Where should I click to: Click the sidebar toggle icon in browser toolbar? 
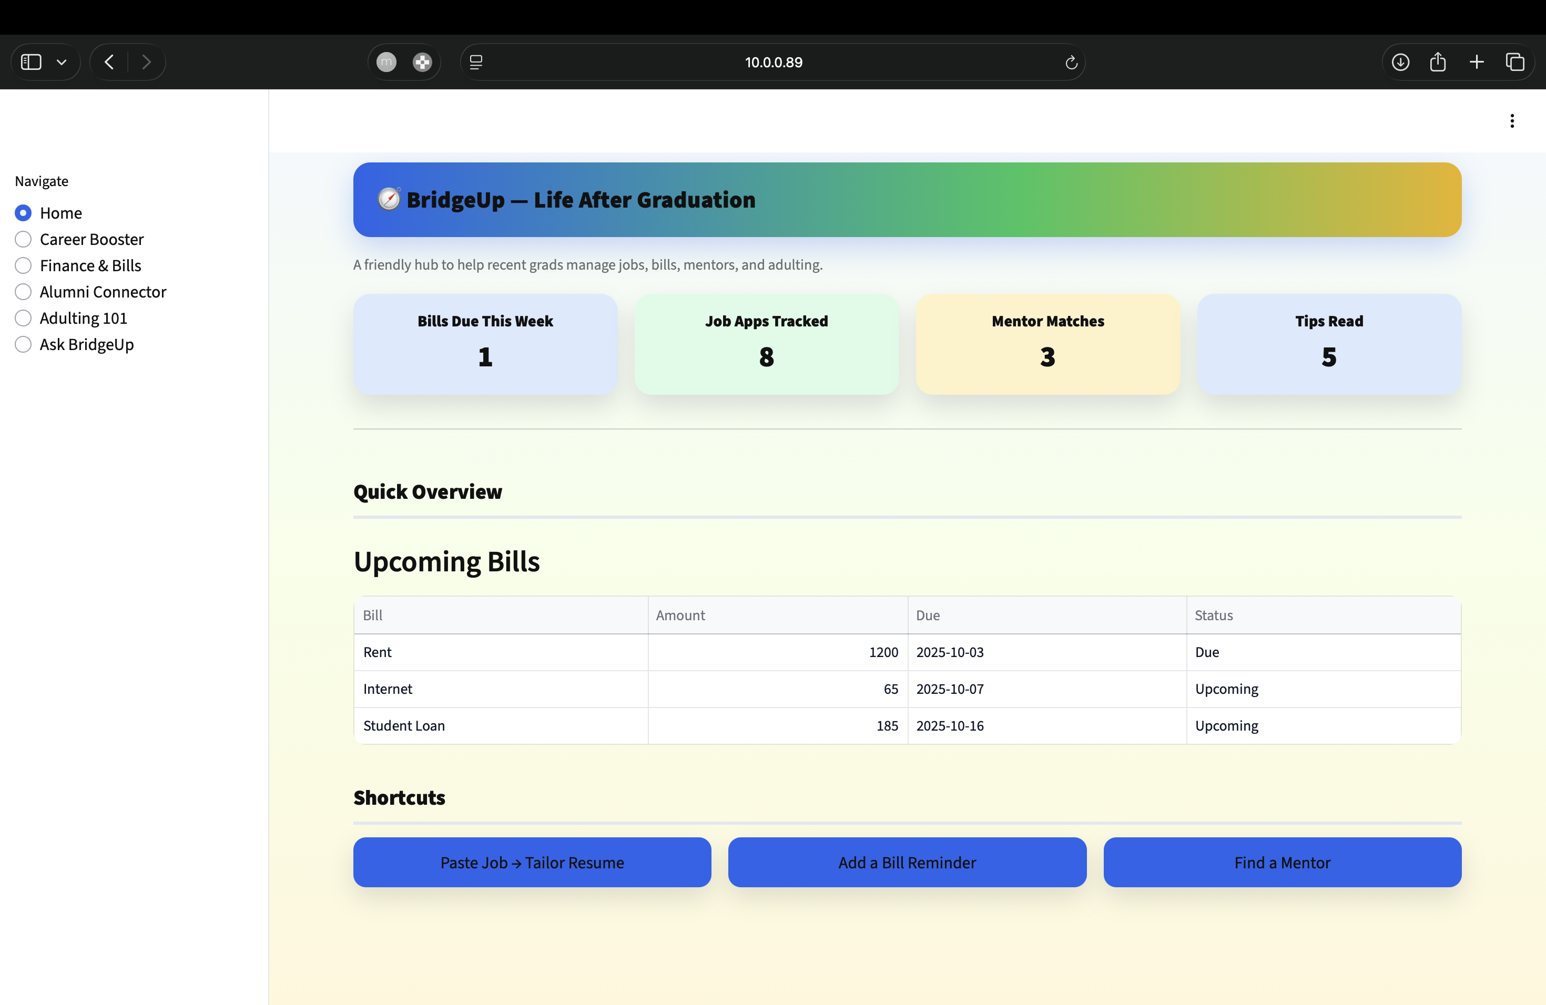pyautogui.click(x=31, y=63)
